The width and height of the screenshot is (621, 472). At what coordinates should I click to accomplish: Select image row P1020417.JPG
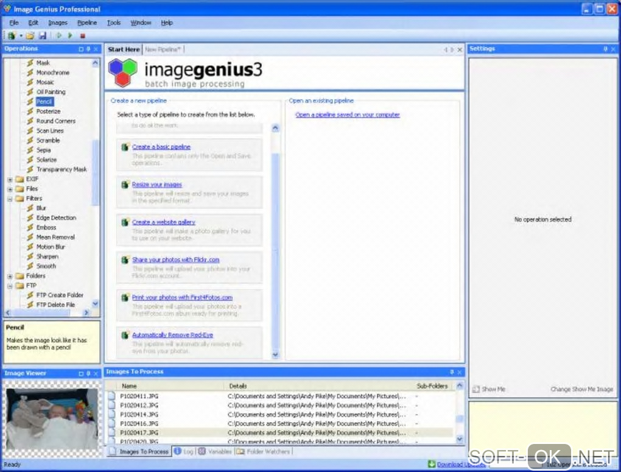[x=280, y=433]
